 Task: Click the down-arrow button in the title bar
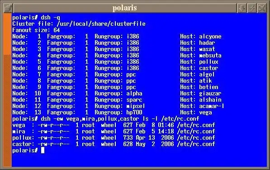[242, 8]
